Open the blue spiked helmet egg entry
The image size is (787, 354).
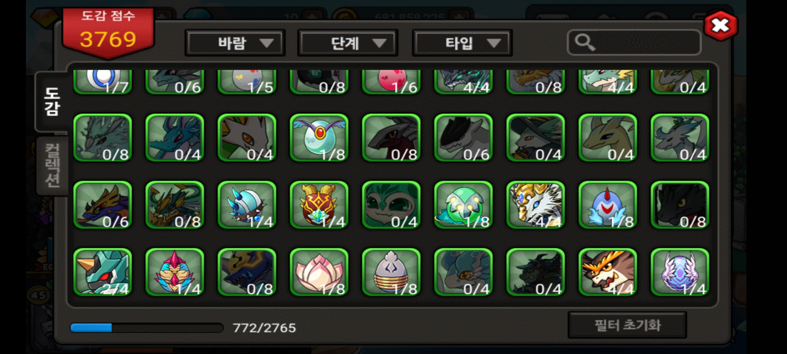pyautogui.click(x=247, y=205)
